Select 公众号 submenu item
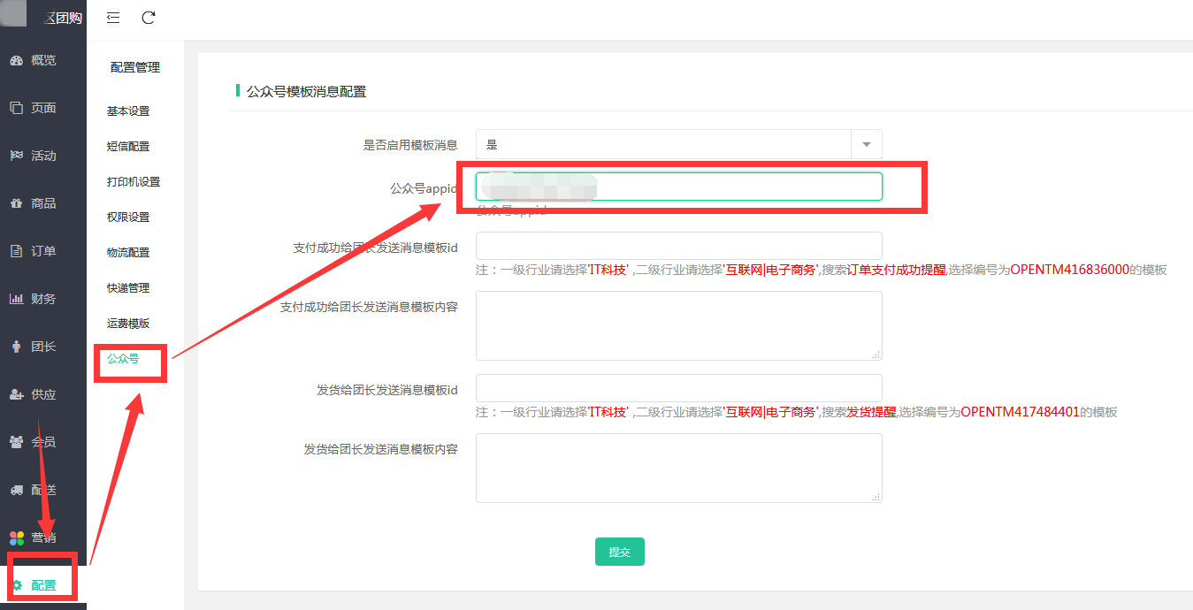The height and width of the screenshot is (610, 1193). 123,359
